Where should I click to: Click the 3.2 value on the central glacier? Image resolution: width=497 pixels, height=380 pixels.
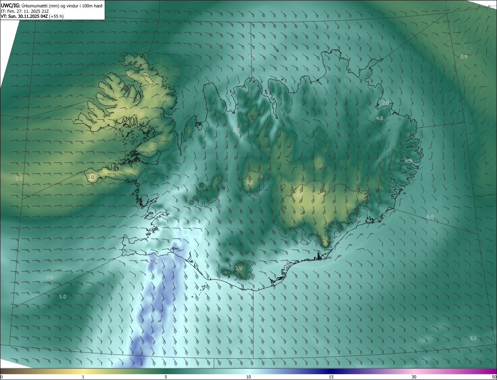(249, 182)
